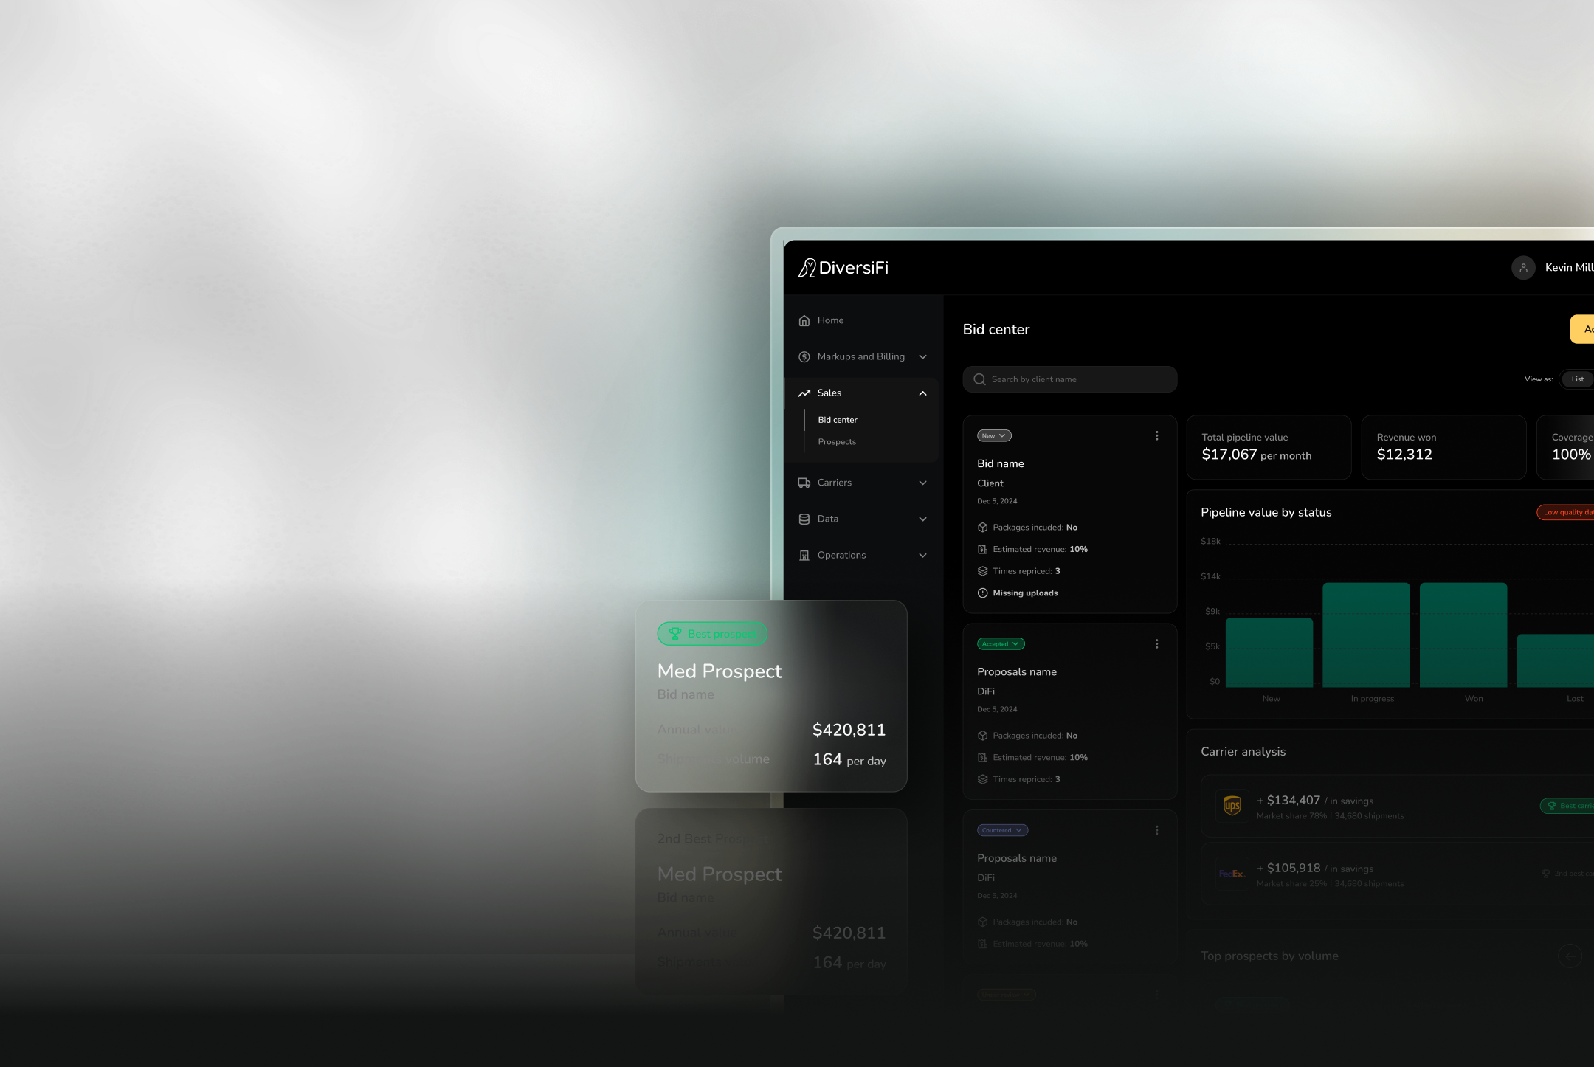Click the In progress chart bar
The height and width of the screenshot is (1067, 1594).
pyautogui.click(x=1366, y=635)
